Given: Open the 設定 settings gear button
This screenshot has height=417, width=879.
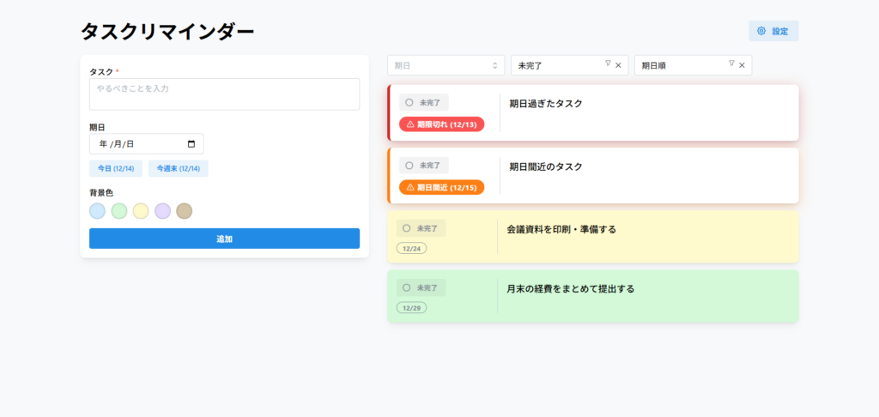Looking at the screenshot, I should 773,31.
